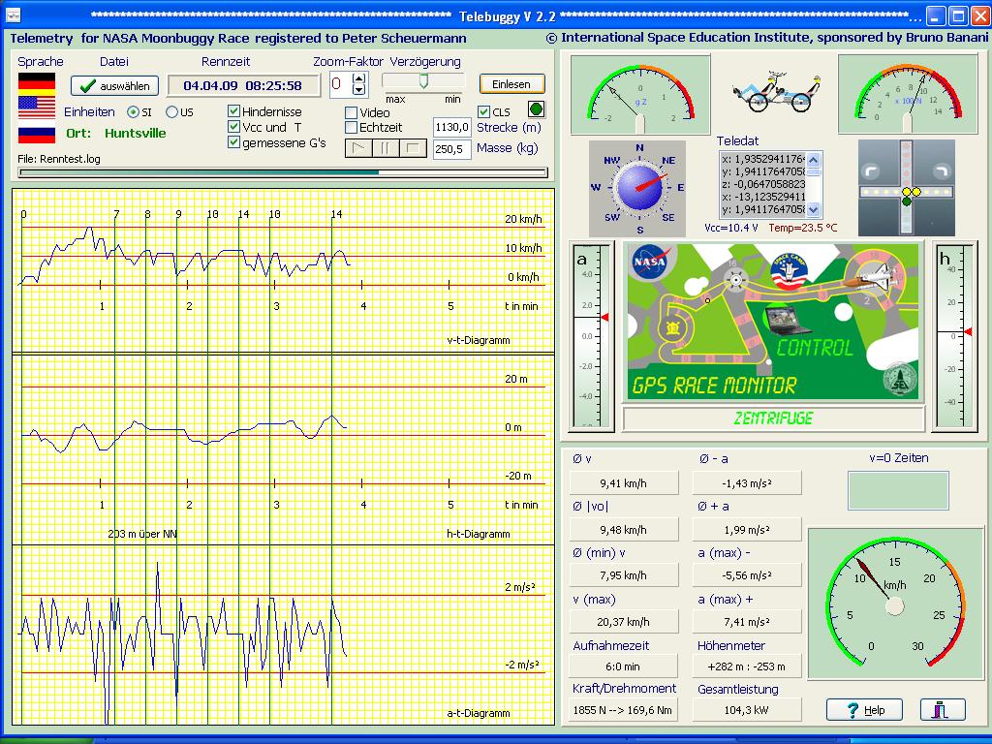Select SI units radio button

pyautogui.click(x=133, y=112)
